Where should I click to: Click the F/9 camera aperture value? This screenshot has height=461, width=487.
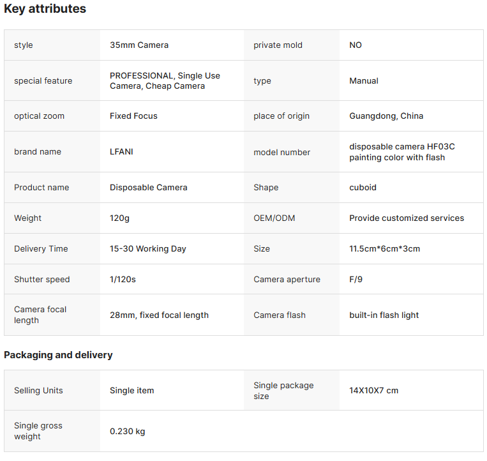tap(356, 279)
